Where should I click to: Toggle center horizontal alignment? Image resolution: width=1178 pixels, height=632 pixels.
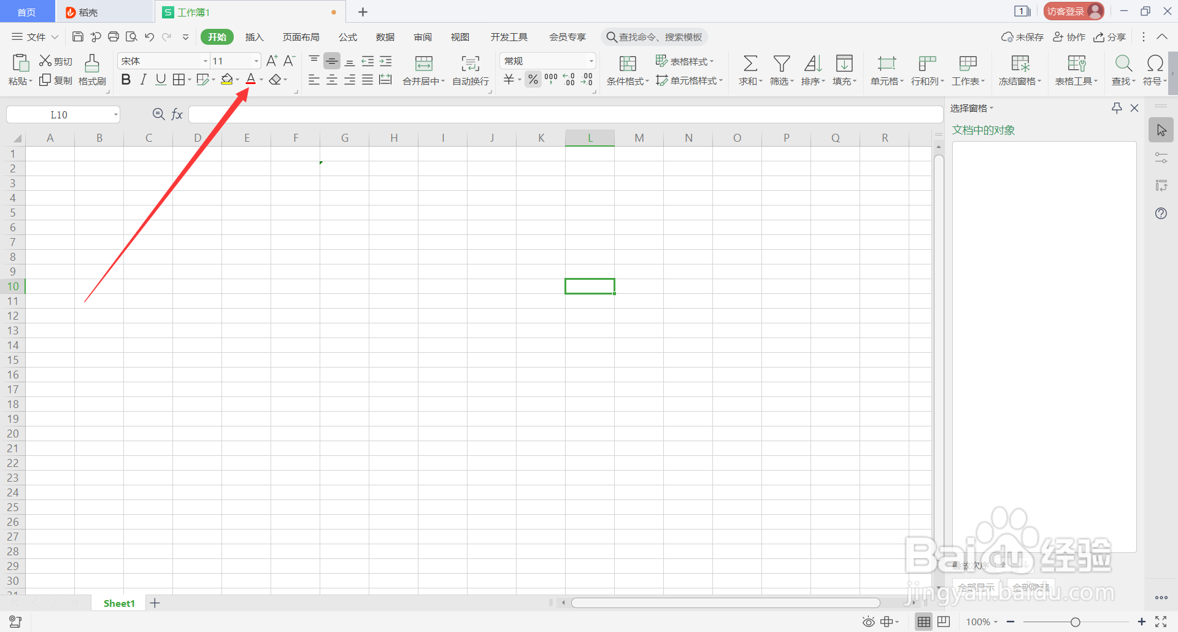332,79
